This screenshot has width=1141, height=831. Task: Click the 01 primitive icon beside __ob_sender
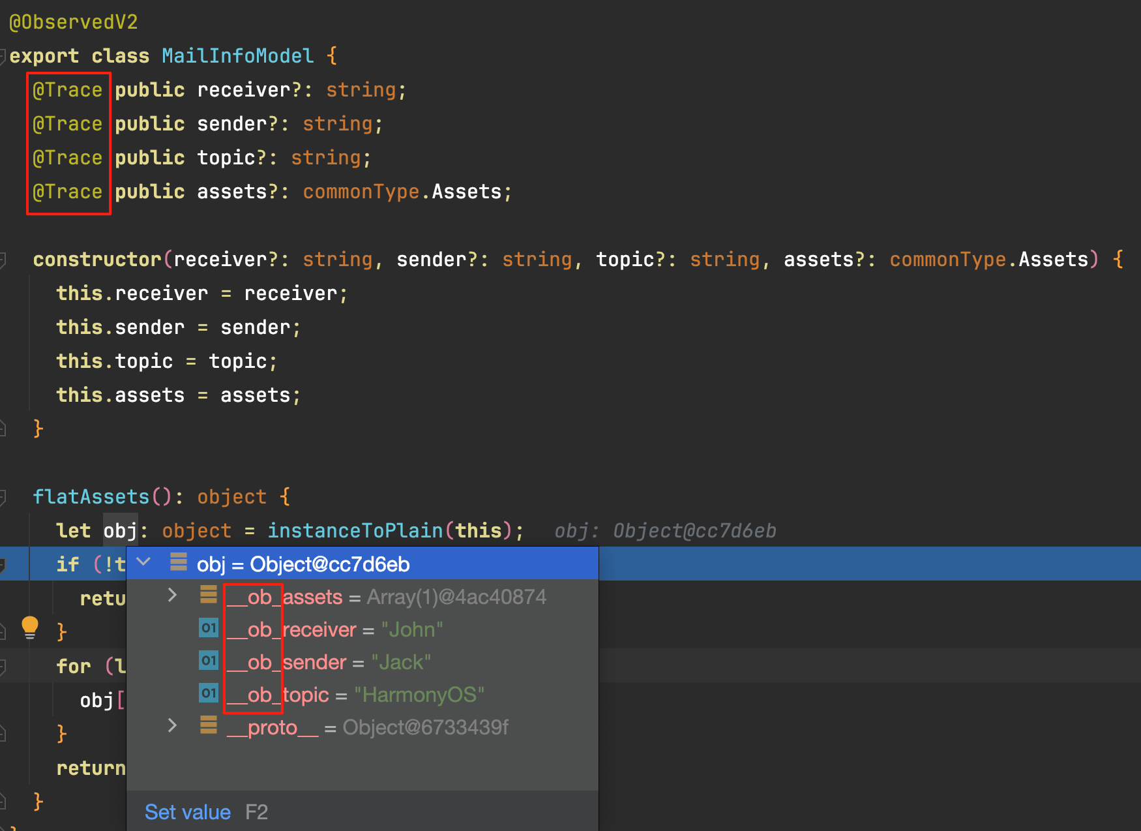209,661
